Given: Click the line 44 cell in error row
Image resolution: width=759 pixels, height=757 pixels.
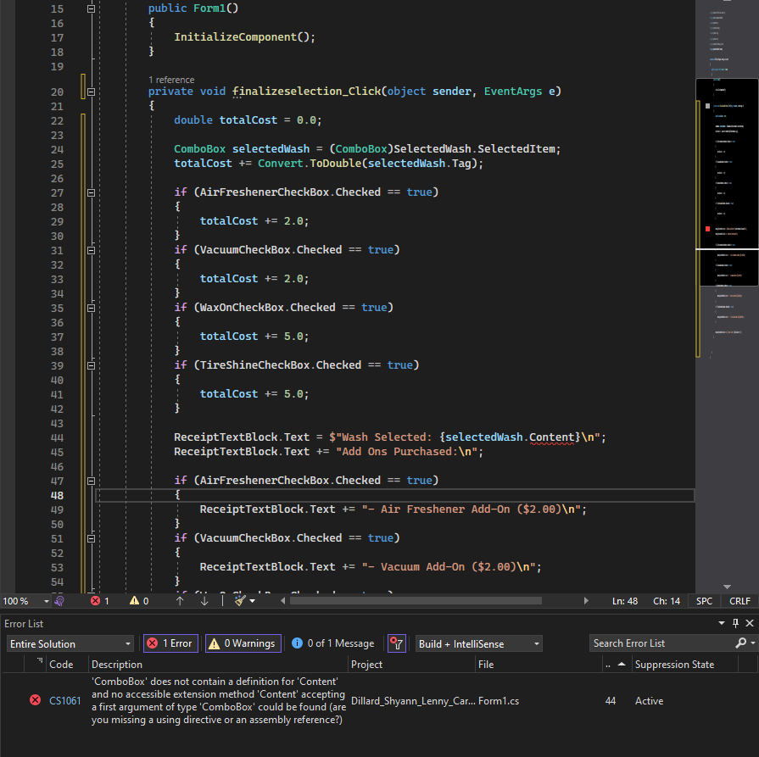Looking at the screenshot, I should point(611,701).
